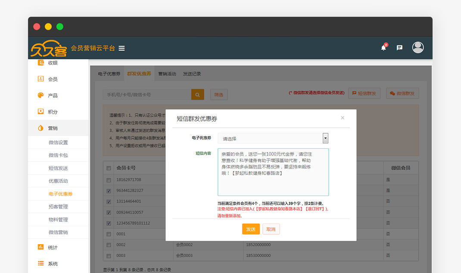
Task: Switch to the 发送记录 tab
Action: (192, 74)
